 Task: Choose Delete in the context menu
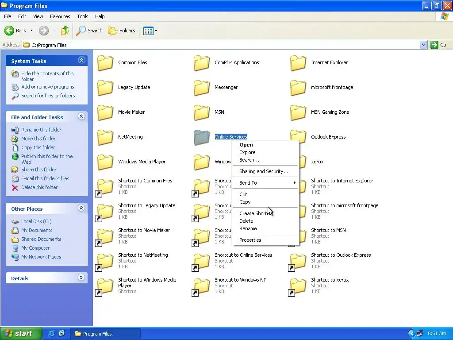coord(265,221)
